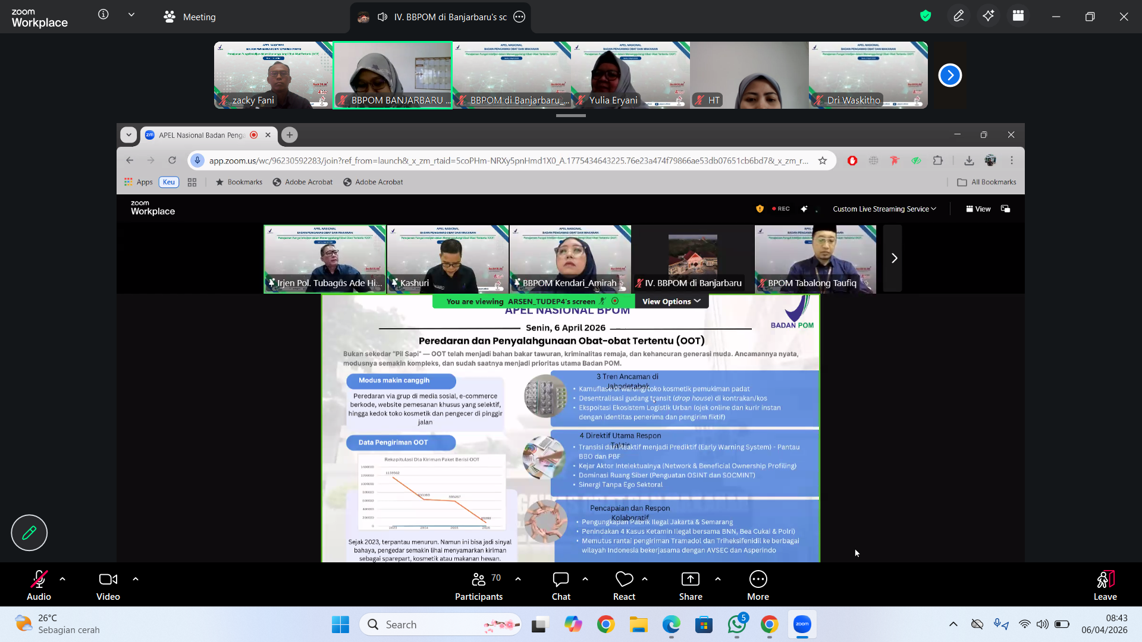Viewport: 1142px width, 642px height.
Task: Unmute the Audio microphone
Action: [x=39, y=586]
